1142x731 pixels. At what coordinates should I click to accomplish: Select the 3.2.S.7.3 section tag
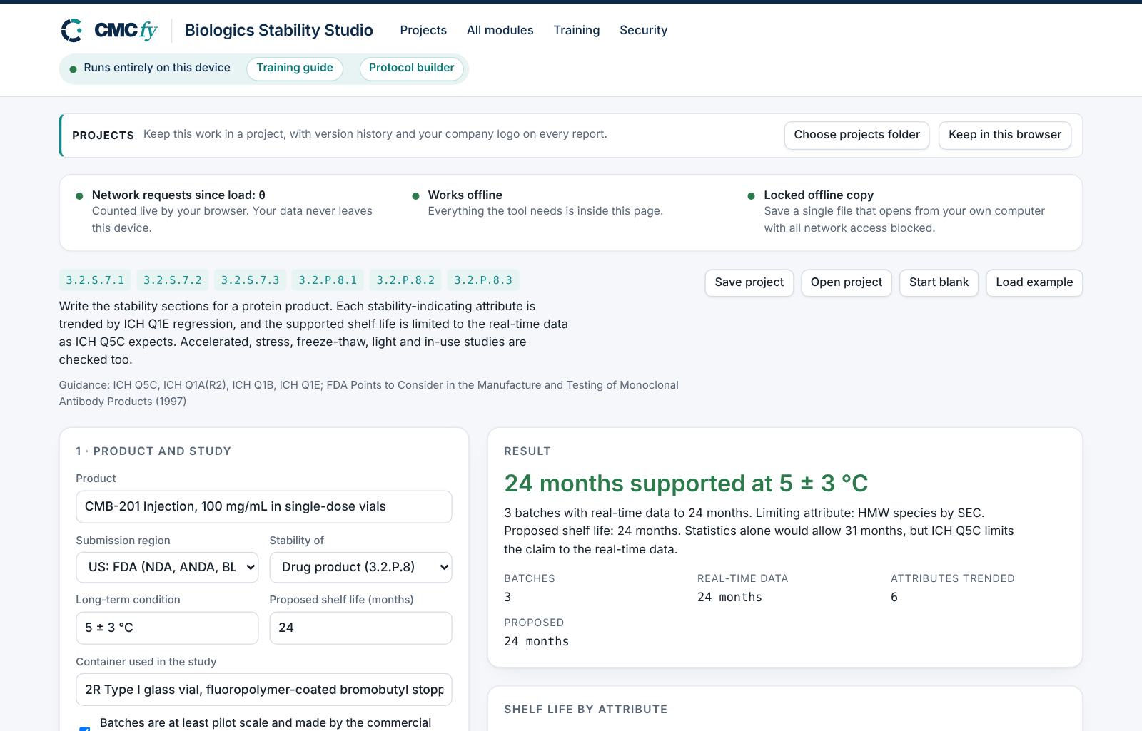click(251, 280)
